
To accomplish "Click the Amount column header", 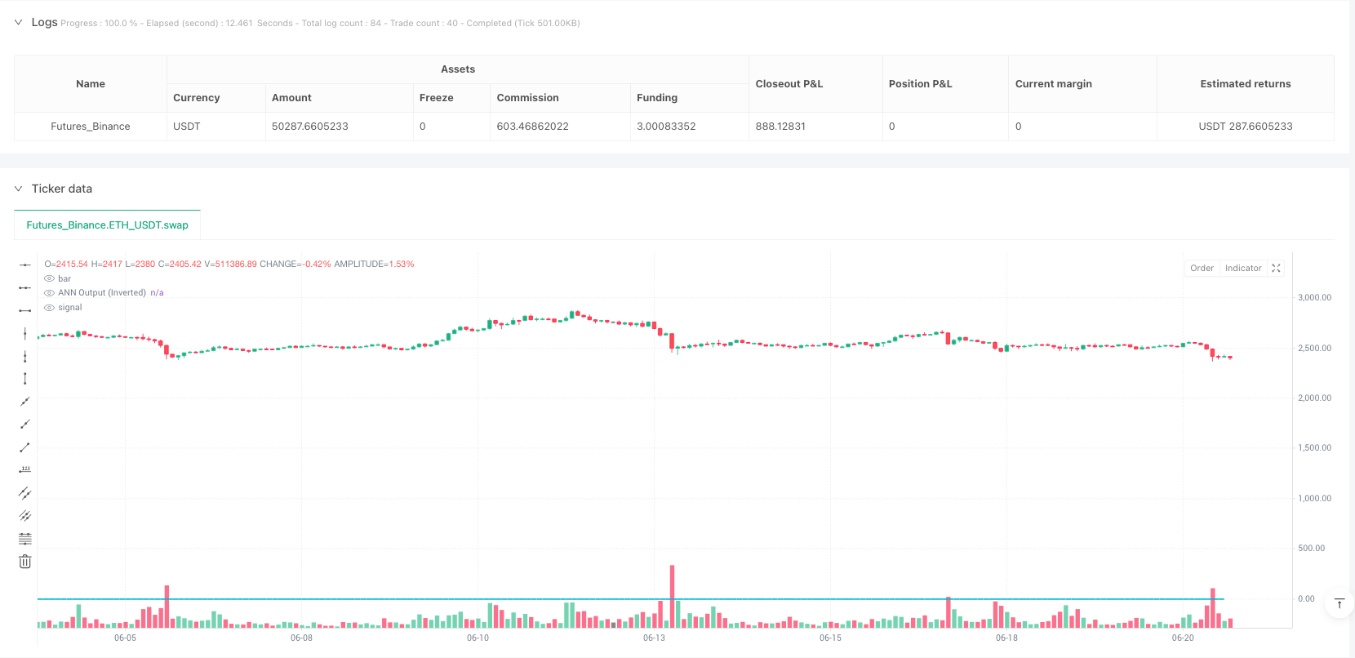I will [x=340, y=98].
